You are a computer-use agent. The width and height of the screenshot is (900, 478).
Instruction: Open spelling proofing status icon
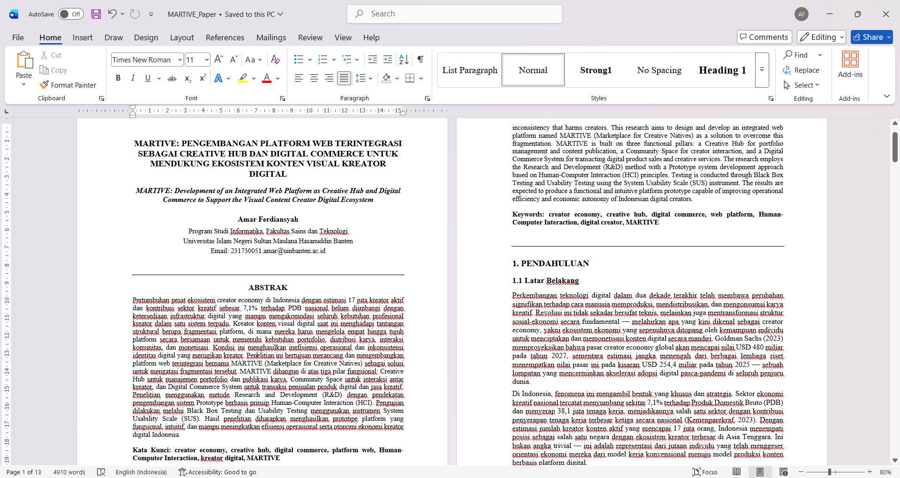[x=101, y=472]
